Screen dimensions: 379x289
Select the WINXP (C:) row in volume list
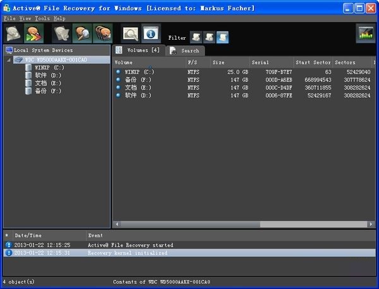coord(244,72)
